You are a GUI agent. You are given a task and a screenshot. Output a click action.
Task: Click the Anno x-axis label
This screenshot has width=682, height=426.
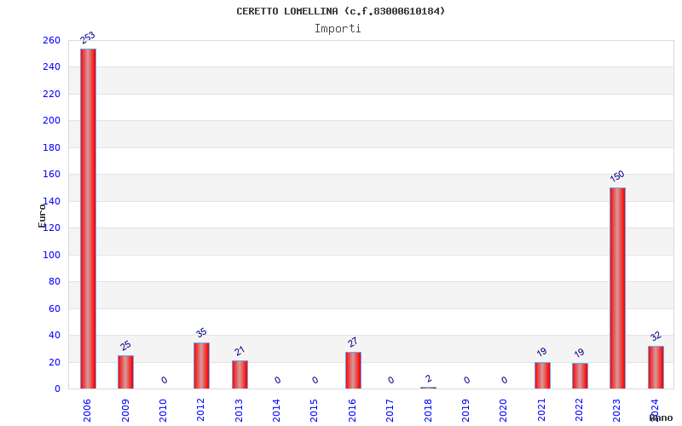coord(661,418)
